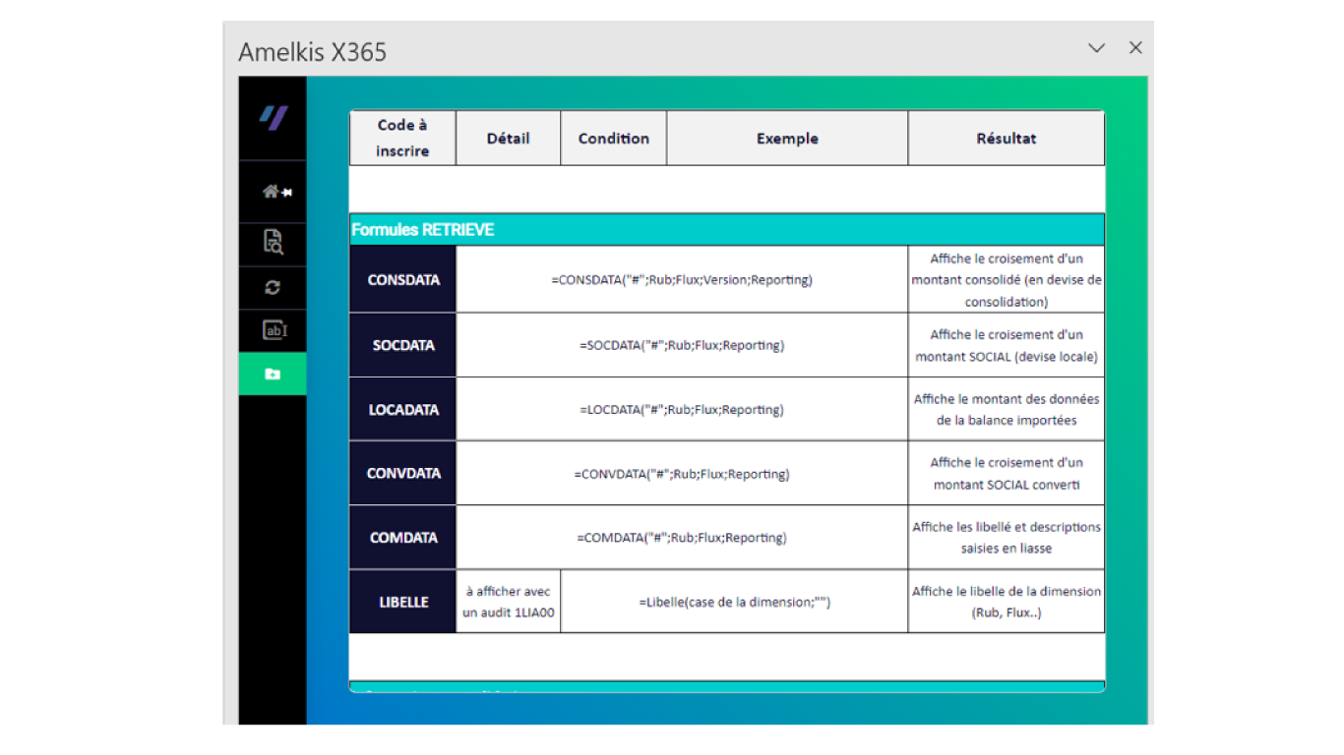Click the Amelkis logo icon in sidebar
Image resolution: width=1344 pixels, height=755 pixels.
coord(273,118)
